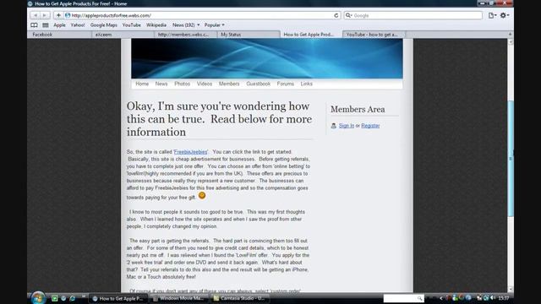Open the News page in site navigation

click(161, 84)
